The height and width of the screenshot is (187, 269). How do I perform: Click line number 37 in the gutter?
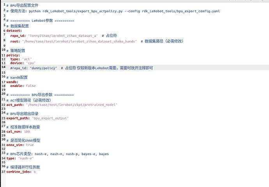click(4, 171)
